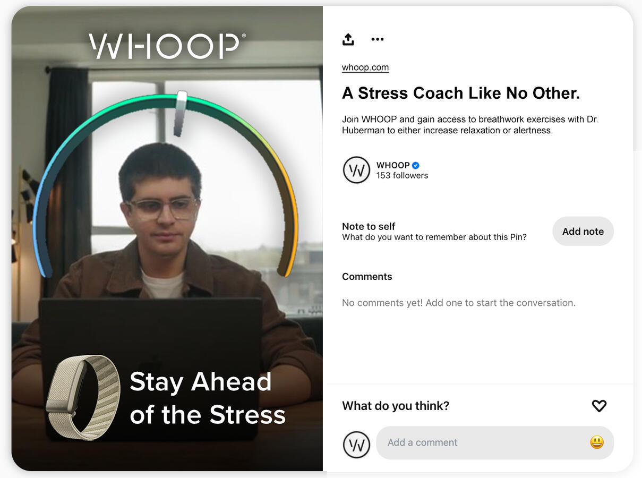Screen dimensions: 642x478
Task: Click the pin description about Dr. Huberman
Action: pos(470,125)
